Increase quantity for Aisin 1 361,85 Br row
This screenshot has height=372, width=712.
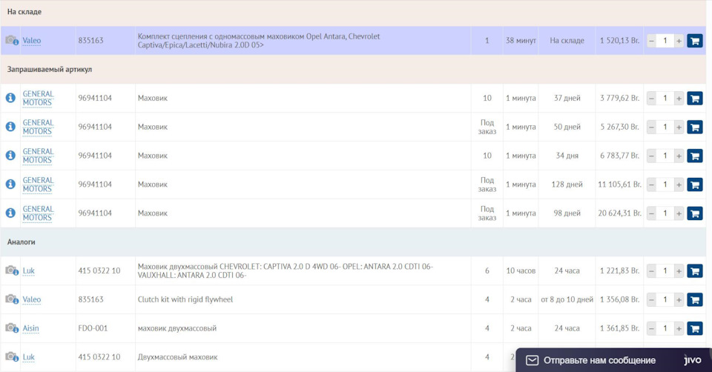(679, 328)
